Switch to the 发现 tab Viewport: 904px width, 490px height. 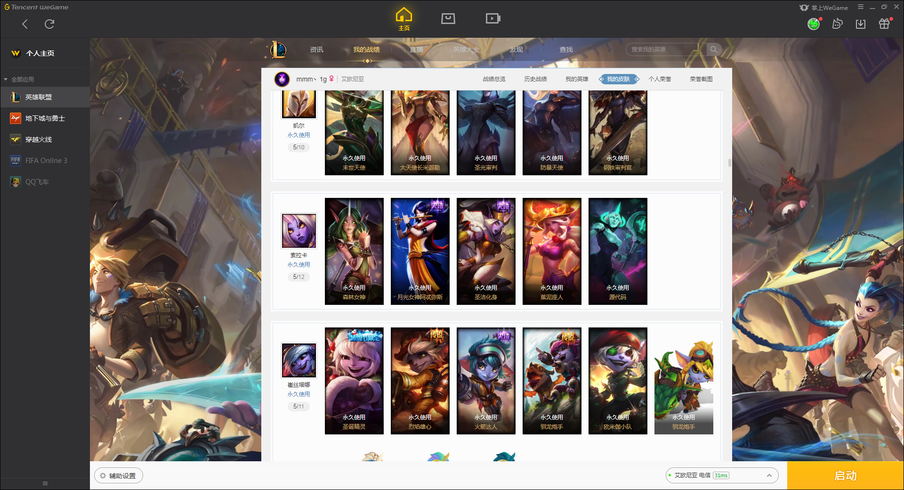(516, 49)
